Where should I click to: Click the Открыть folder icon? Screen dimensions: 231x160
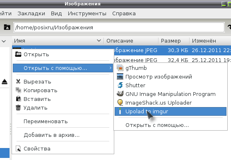pos(18,54)
